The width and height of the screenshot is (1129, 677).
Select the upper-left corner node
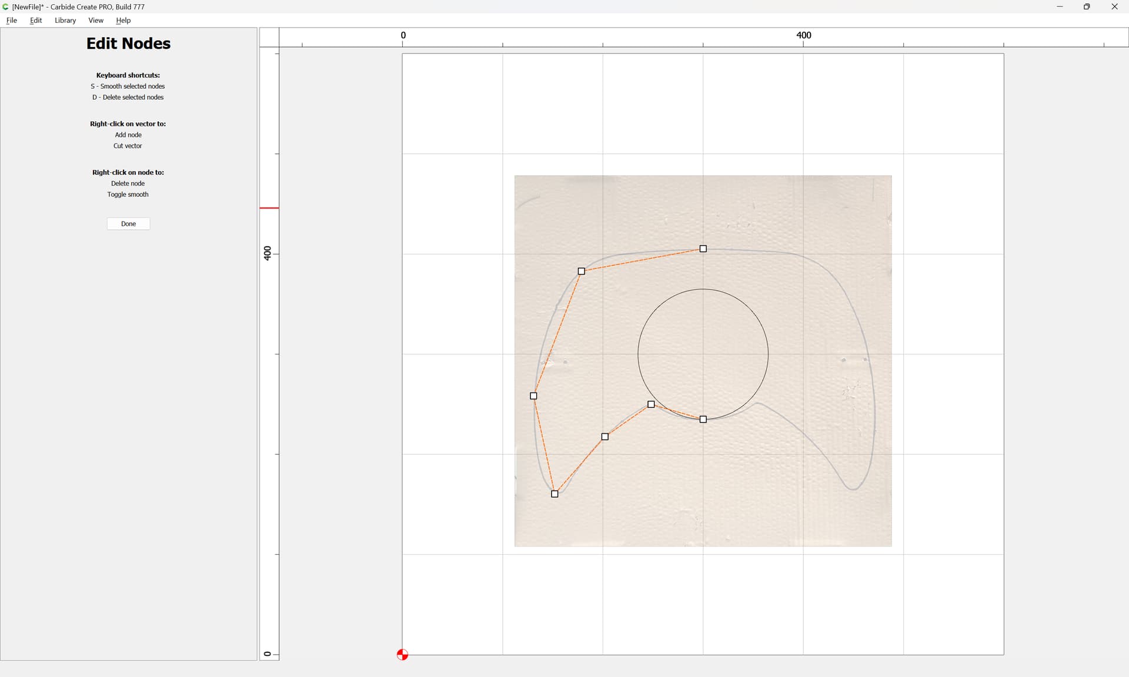click(x=582, y=272)
